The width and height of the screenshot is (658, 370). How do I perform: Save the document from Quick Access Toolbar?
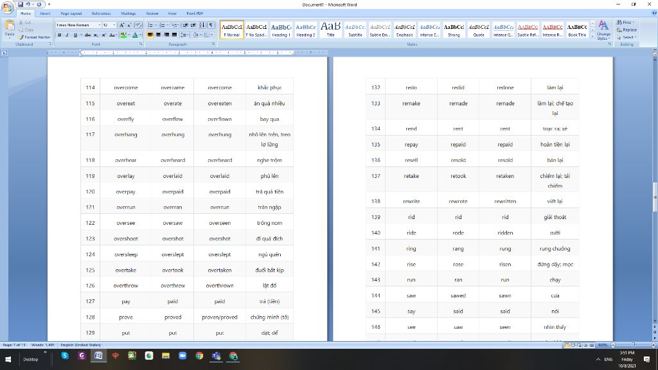[x=21, y=4]
